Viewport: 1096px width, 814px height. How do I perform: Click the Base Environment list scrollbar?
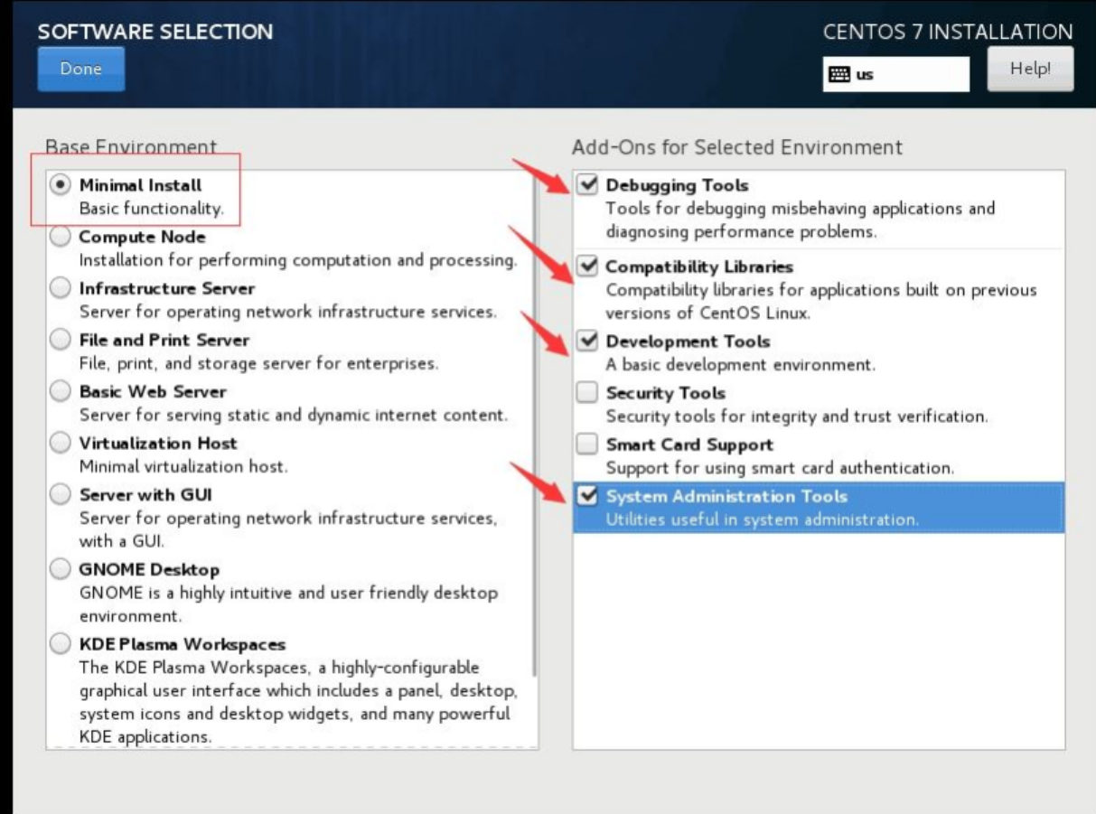(533, 425)
